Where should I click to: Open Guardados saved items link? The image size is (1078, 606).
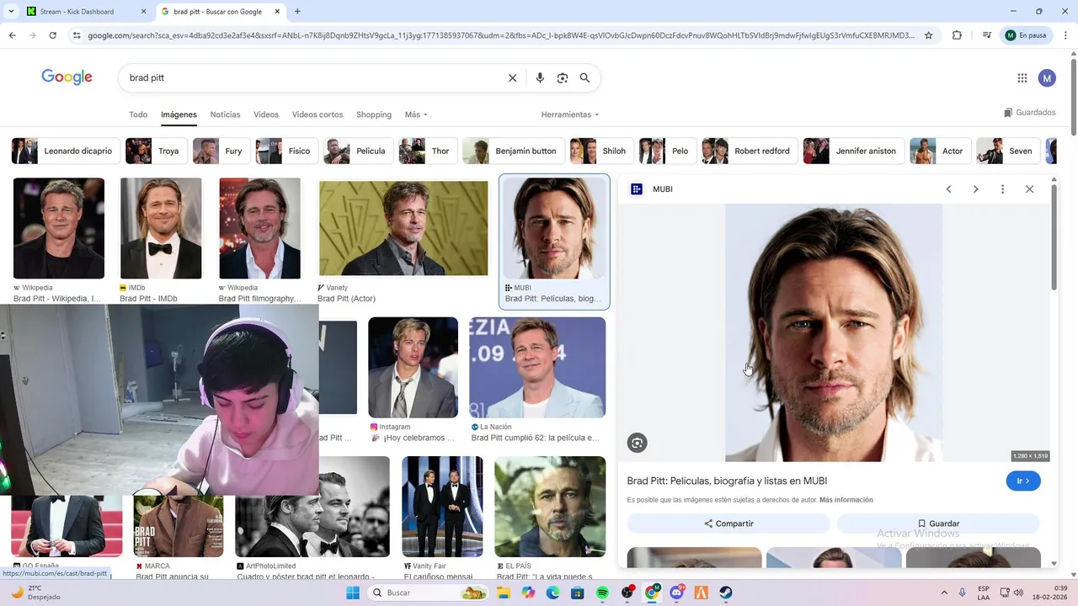pyautogui.click(x=1029, y=113)
